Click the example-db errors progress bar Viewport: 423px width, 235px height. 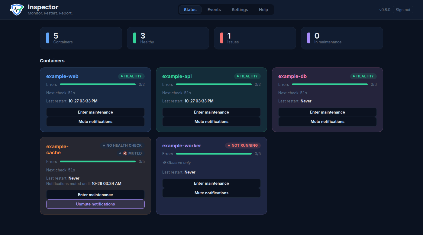pyautogui.click(x=330, y=84)
